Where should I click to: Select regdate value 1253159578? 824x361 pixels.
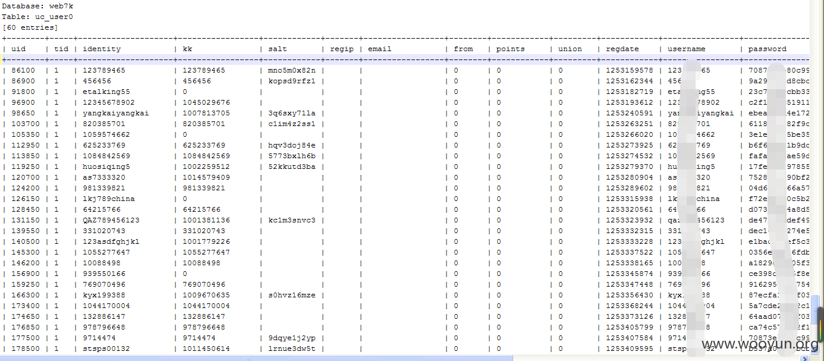(x=630, y=70)
